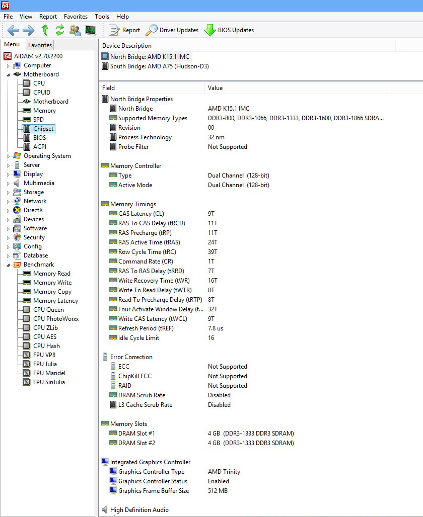Click the Database icon in the tree
Screen dimensions: 423x517
point(17,255)
